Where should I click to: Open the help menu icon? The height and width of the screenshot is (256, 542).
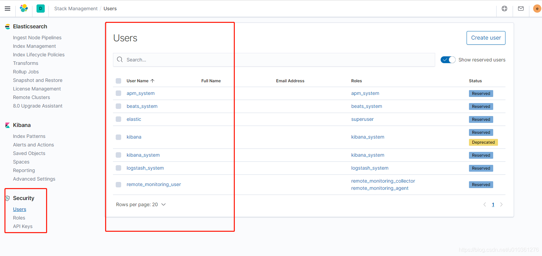tap(504, 9)
